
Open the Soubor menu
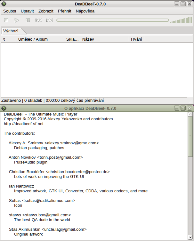click(10, 11)
